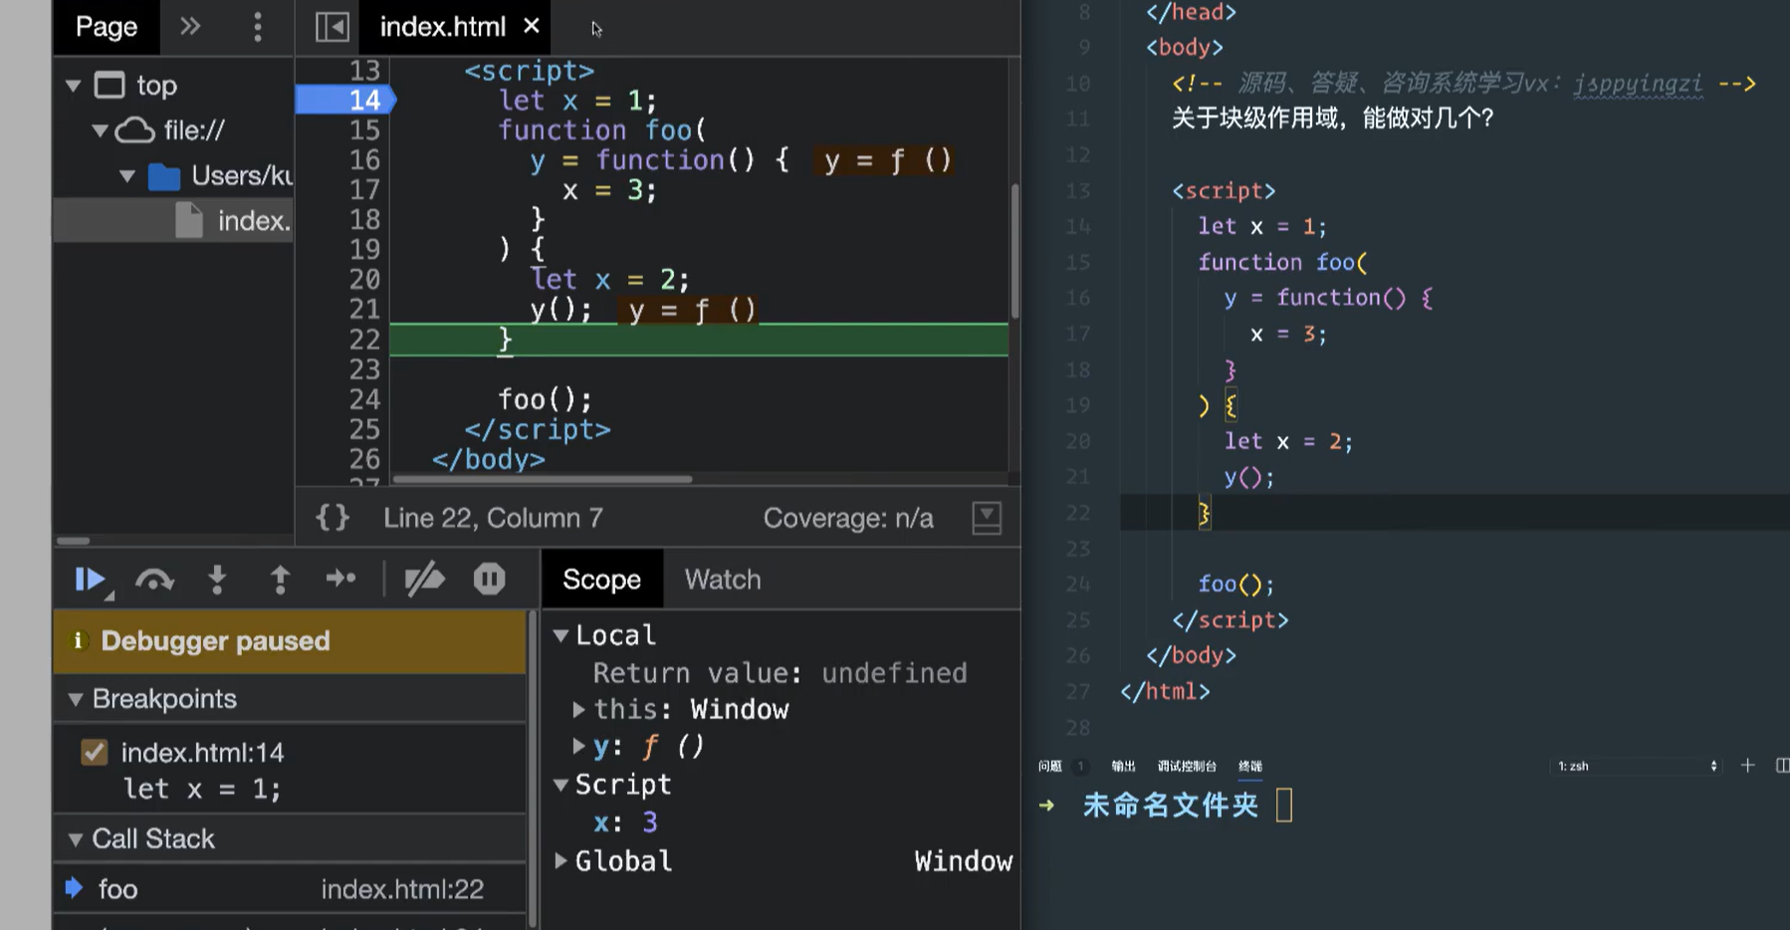Click 'Return value: undefined' text
The width and height of the screenshot is (1790, 930).
[x=780, y=673]
